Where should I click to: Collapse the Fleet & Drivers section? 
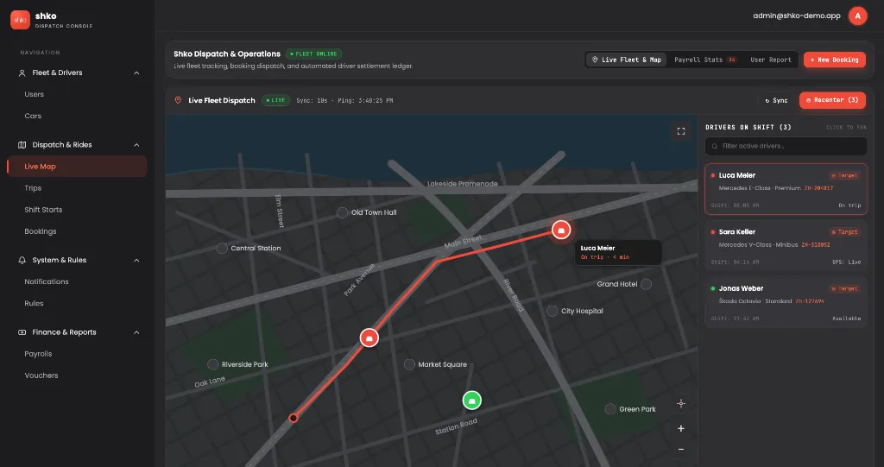click(136, 73)
